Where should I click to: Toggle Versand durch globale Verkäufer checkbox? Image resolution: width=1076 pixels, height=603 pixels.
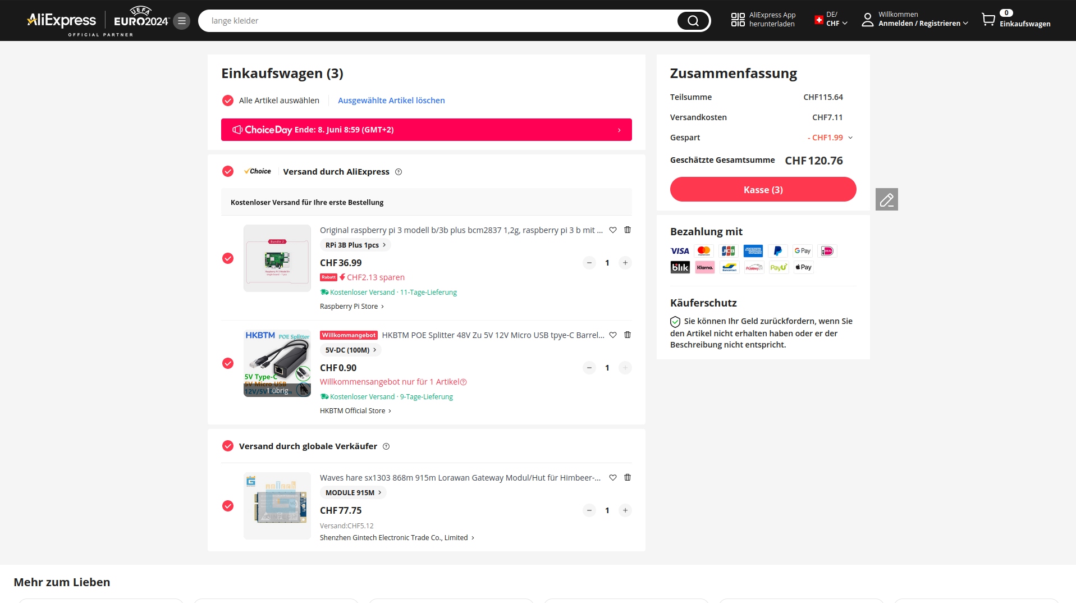tap(228, 446)
